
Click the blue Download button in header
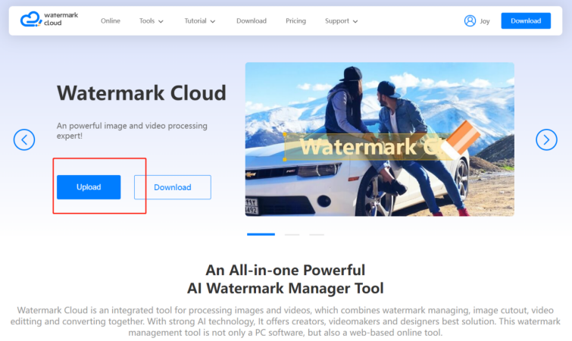526,20
